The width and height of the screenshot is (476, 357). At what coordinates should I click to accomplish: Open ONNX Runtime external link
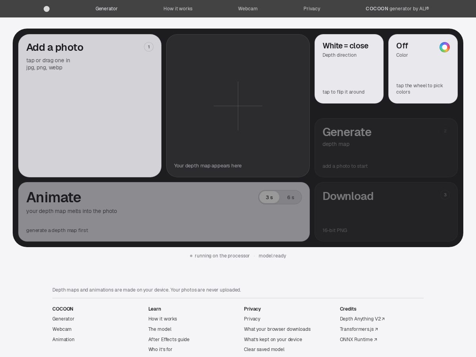359,340
